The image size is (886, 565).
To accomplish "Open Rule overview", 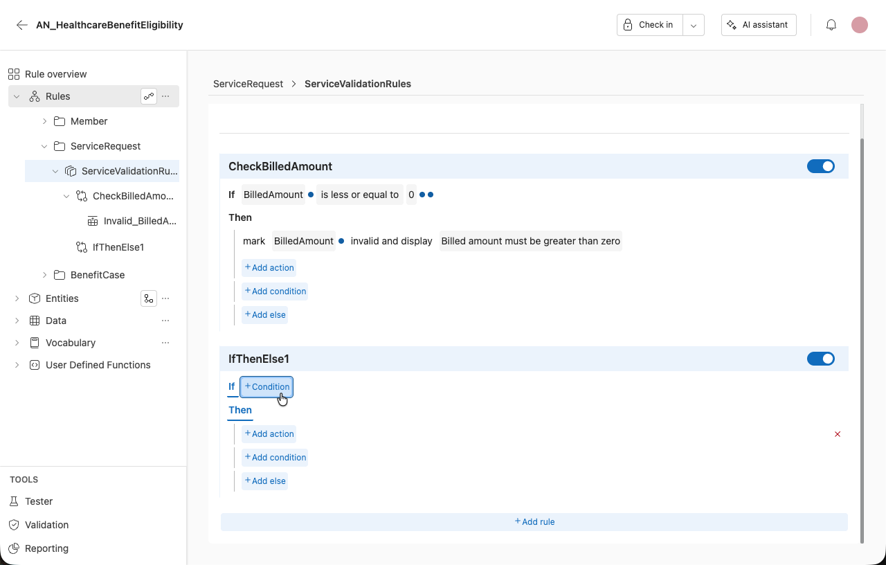I will point(56,74).
